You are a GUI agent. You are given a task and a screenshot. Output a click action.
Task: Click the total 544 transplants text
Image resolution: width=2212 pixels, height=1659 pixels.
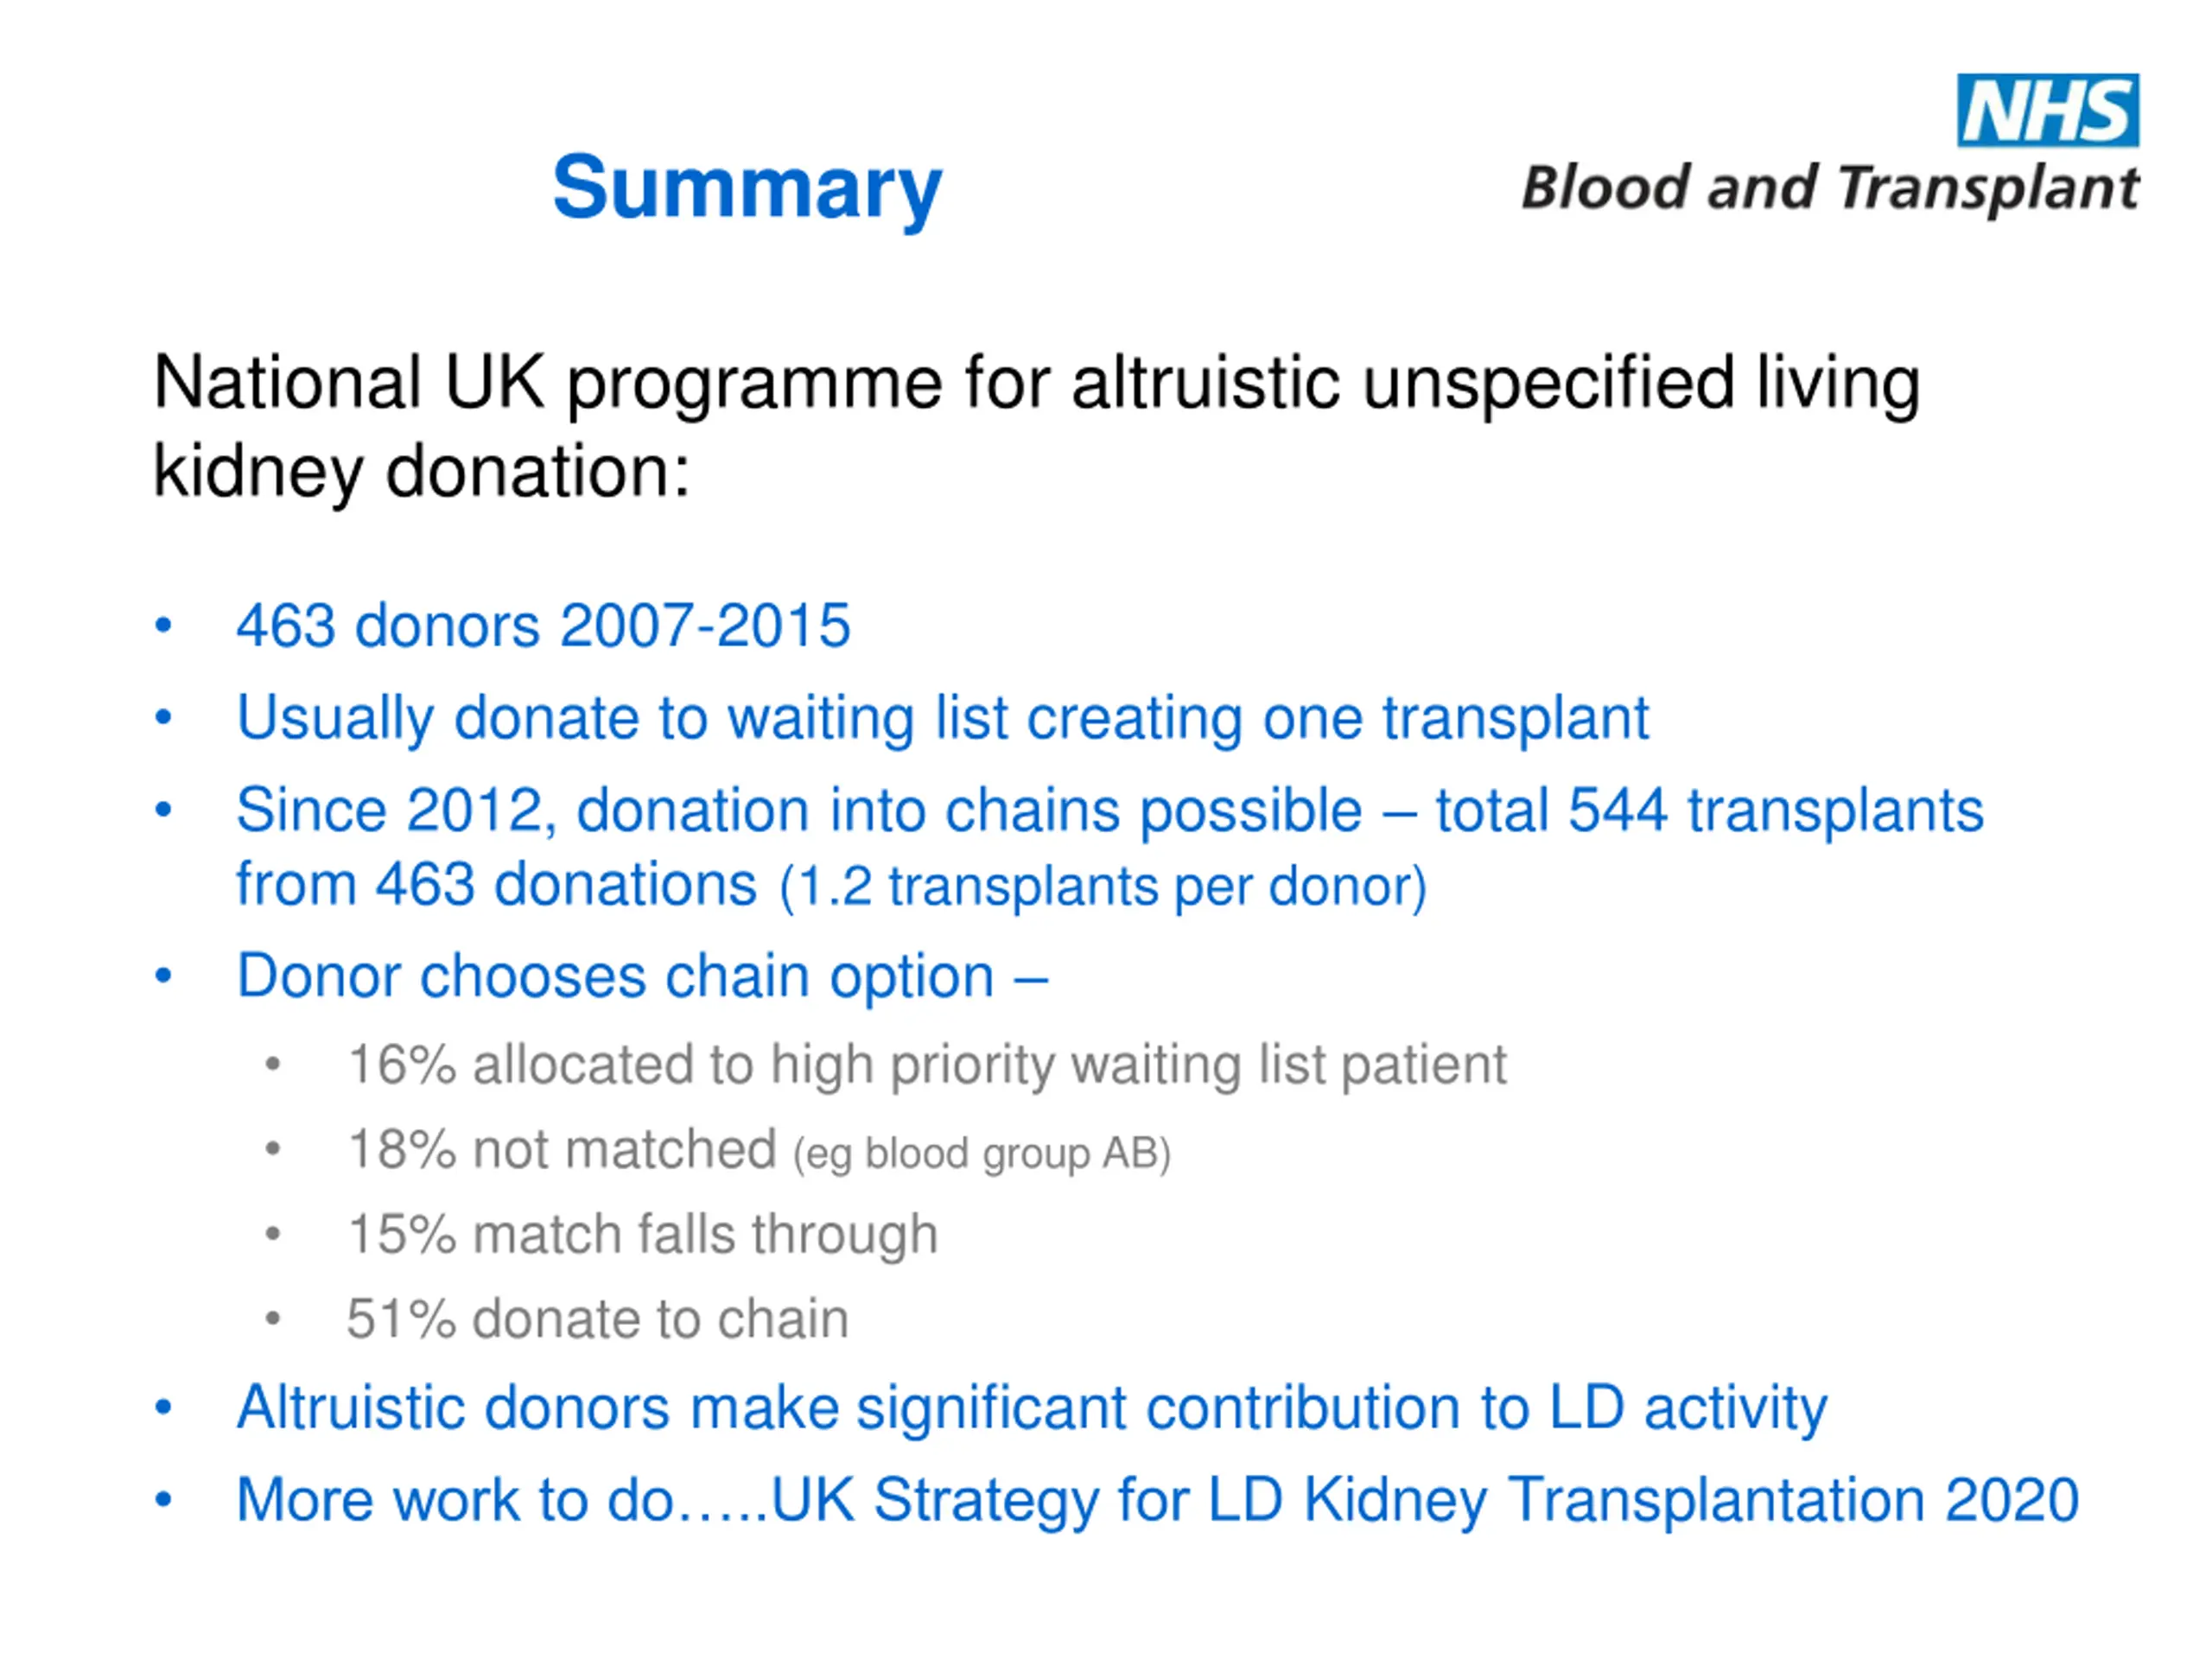1710,810
